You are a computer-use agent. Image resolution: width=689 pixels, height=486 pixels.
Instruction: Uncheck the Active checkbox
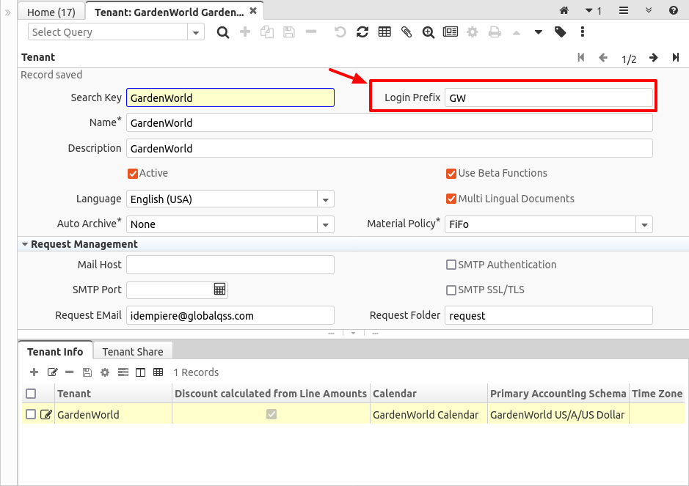133,174
